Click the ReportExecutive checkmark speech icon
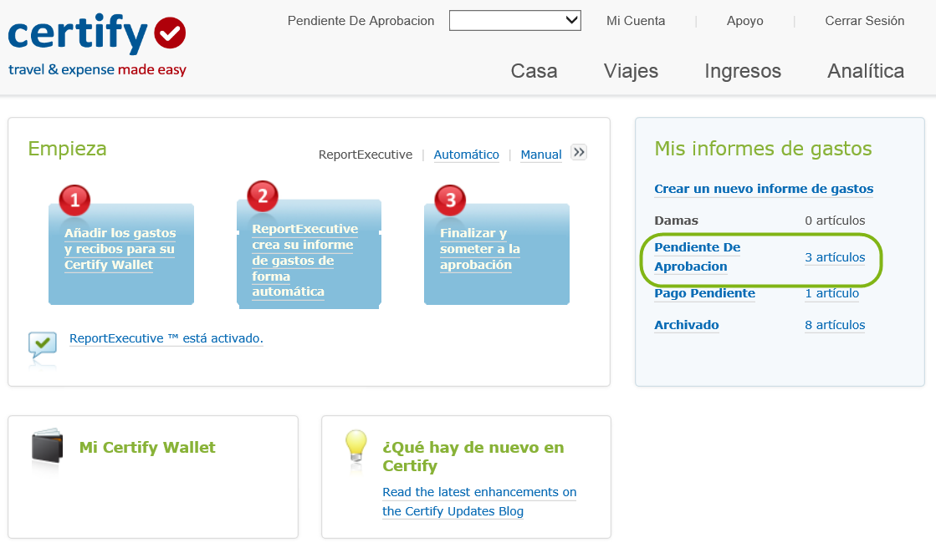 click(x=43, y=345)
